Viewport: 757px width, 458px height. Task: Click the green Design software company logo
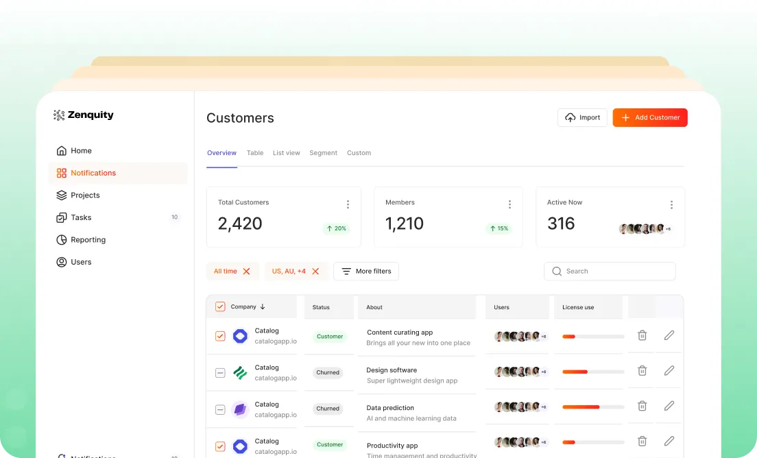click(x=240, y=372)
